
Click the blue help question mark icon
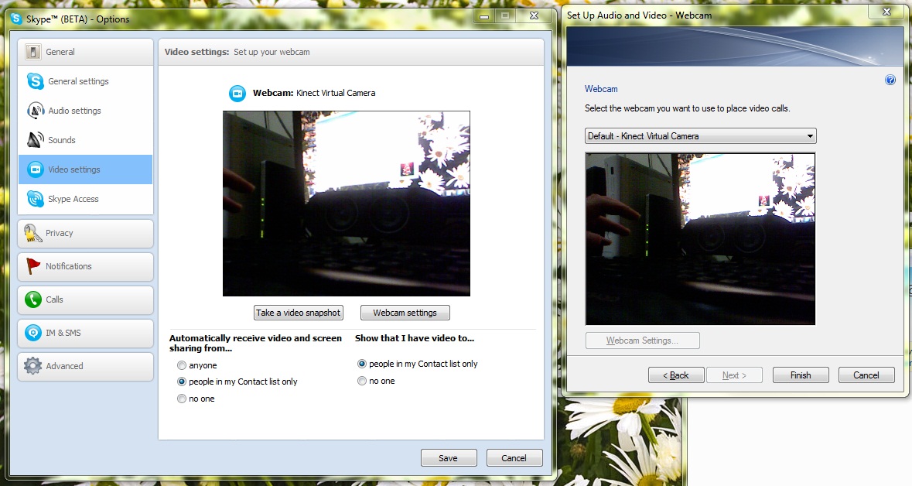click(x=890, y=80)
